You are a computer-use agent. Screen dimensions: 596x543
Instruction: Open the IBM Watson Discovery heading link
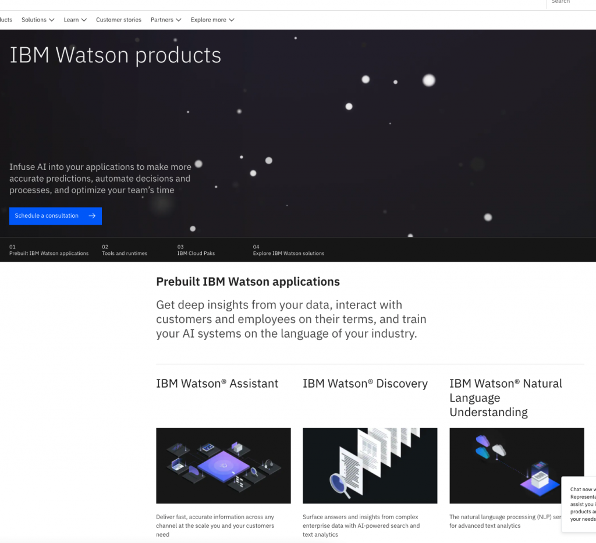[365, 384]
